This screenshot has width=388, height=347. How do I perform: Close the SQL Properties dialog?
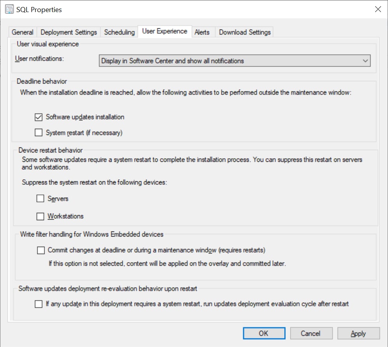[x=378, y=9]
